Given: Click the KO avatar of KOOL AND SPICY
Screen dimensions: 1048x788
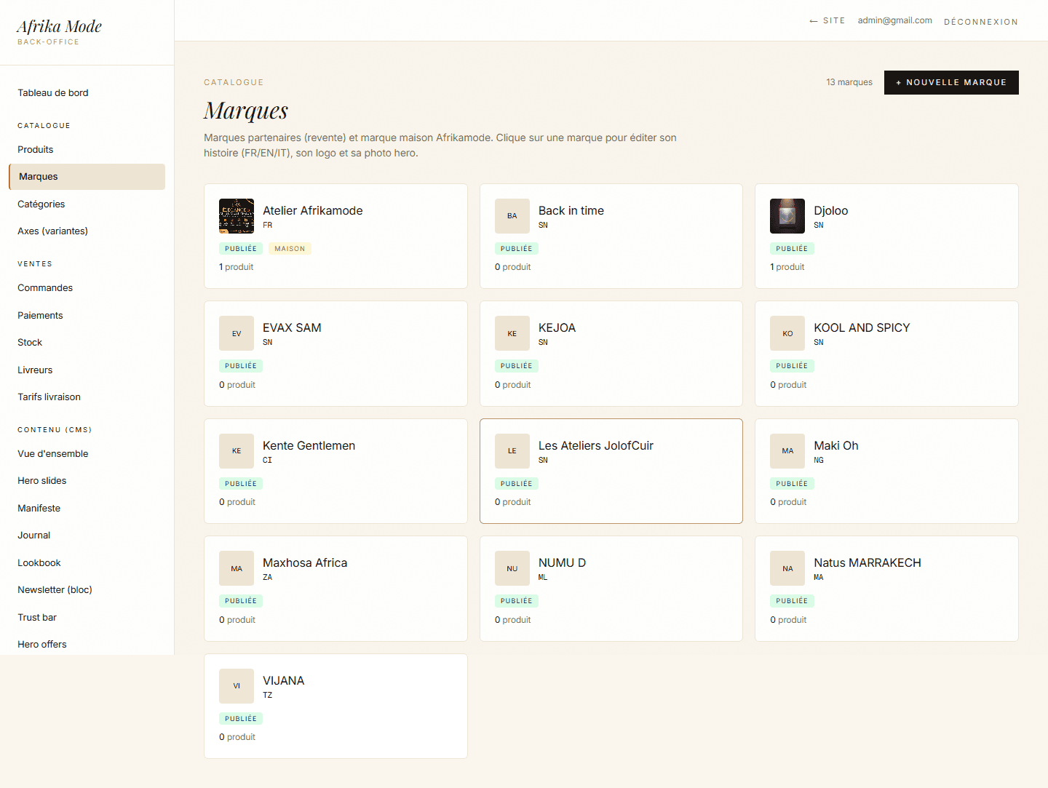Looking at the screenshot, I should point(787,333).
